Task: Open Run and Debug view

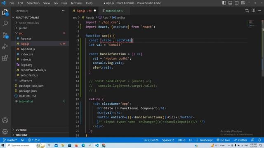Action: [5, 46]
